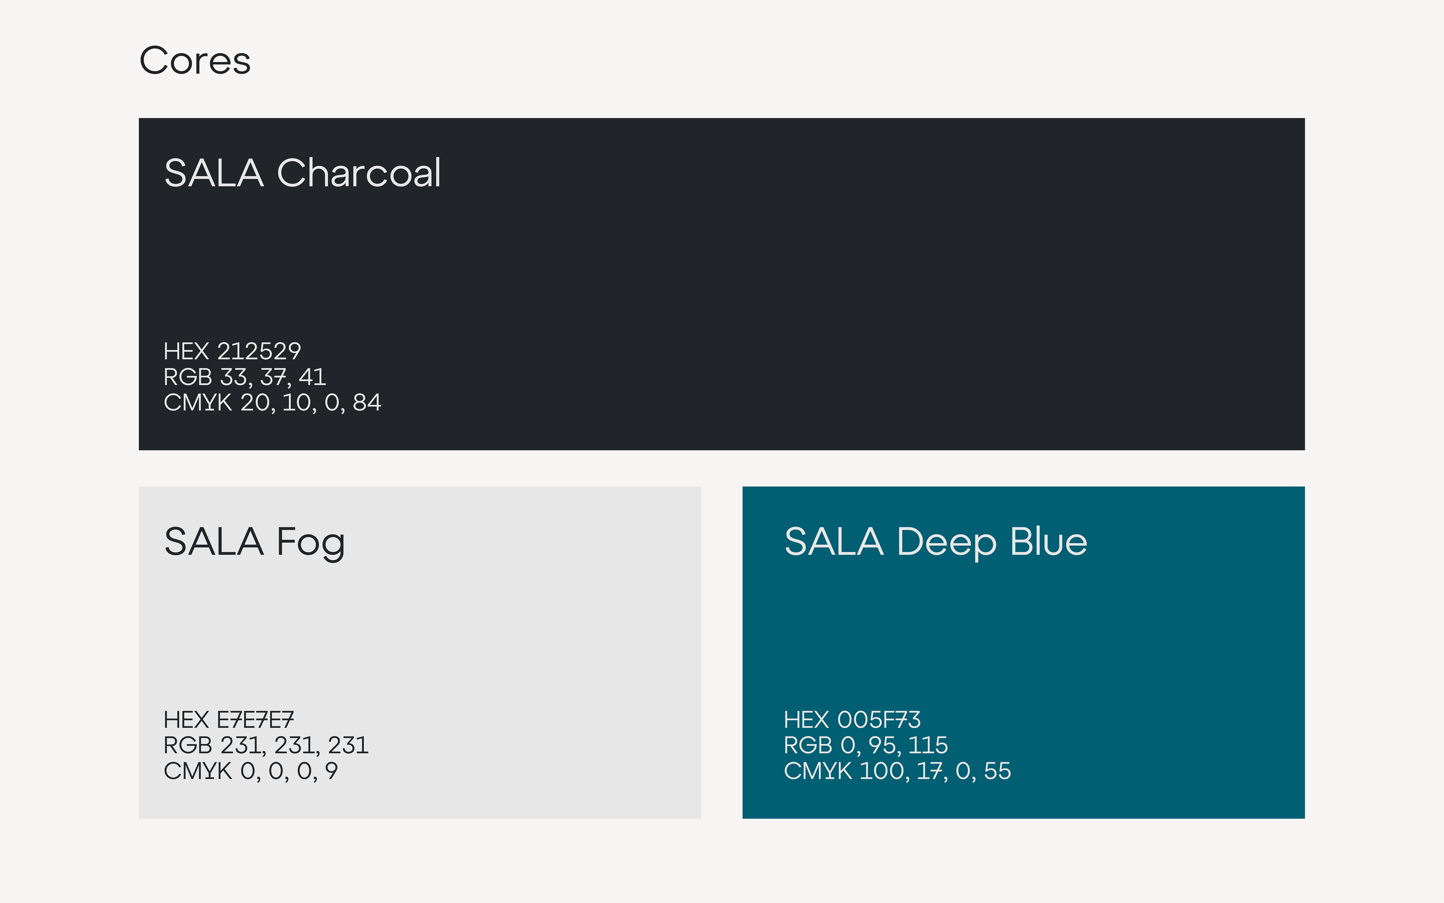The height and width of the screenshot is (903, 1444).
Task: Click the RGB 33, 37, 41 line
Action: point(245,377)
